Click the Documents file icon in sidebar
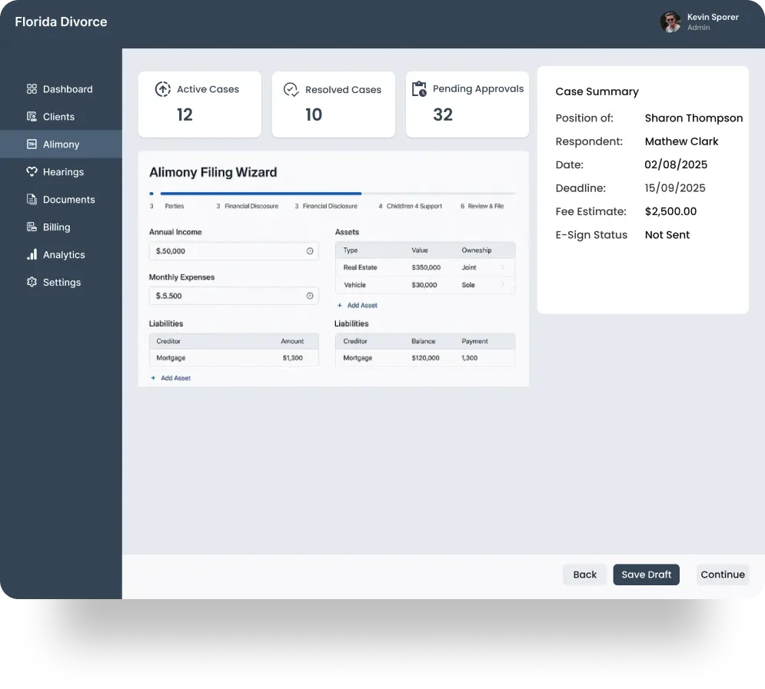 pos(32,200)
